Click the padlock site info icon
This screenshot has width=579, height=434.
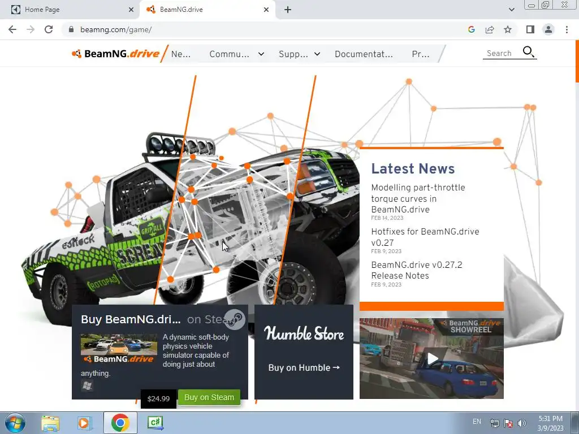click(71, 29)
